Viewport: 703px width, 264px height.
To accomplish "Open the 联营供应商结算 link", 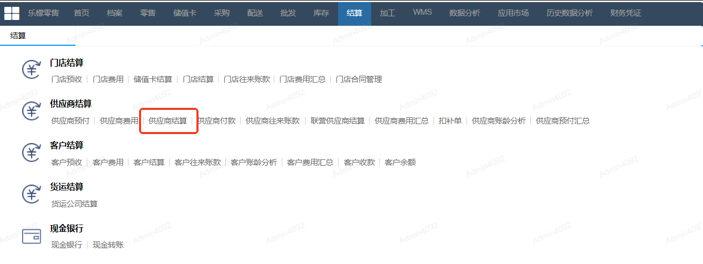I will pyautogui.click(x=338, y=121).
